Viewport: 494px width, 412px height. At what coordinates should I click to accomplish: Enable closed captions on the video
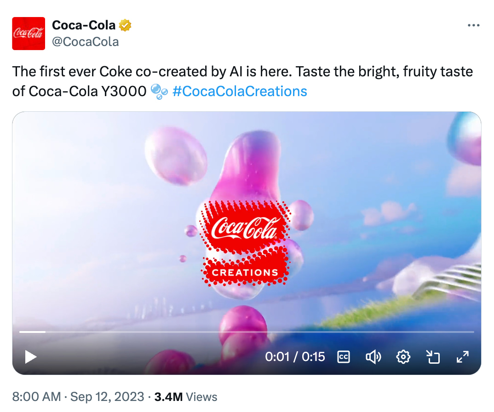344,357
